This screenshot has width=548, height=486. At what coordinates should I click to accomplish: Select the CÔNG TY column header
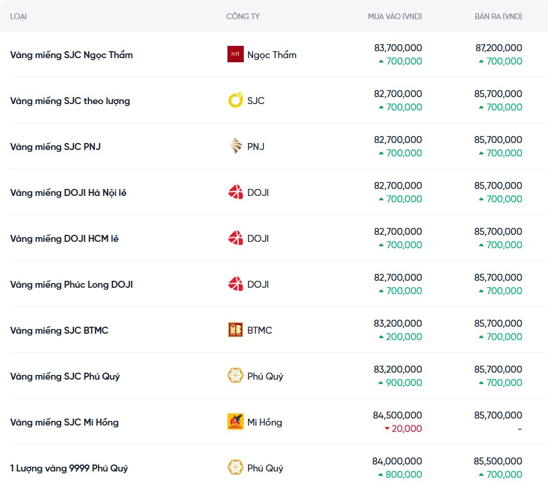(x=243, y=16)
